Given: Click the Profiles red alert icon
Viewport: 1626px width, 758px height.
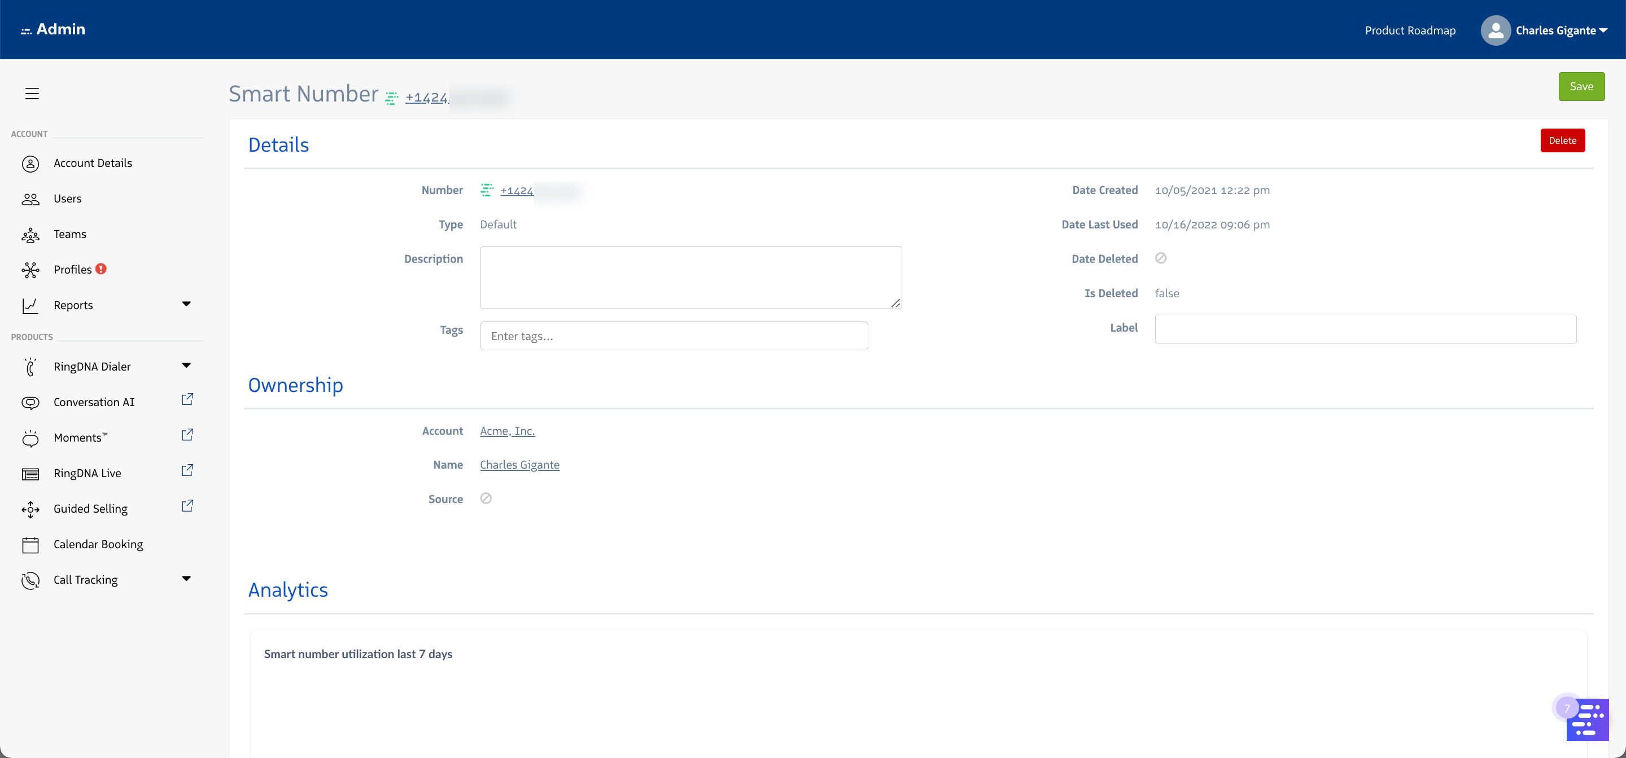Looking at the screenshot, I should (x=101, y=269).
